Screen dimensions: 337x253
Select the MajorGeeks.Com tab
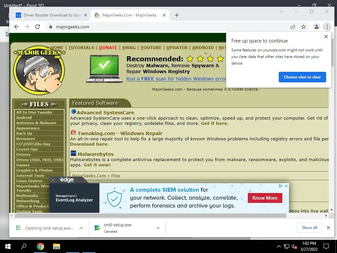(129, 15)
